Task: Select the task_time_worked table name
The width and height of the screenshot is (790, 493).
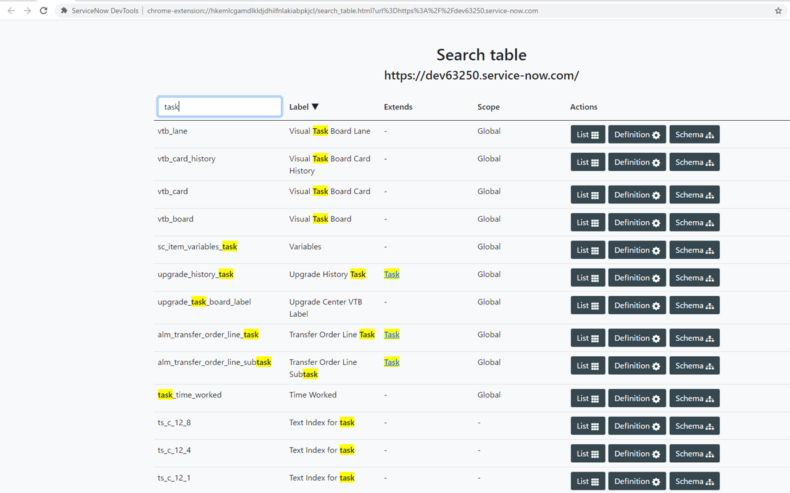Action: 189,395
